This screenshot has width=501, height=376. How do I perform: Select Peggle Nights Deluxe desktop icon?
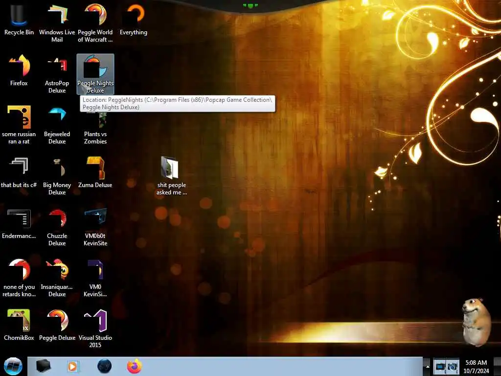[x=95, y=74]
